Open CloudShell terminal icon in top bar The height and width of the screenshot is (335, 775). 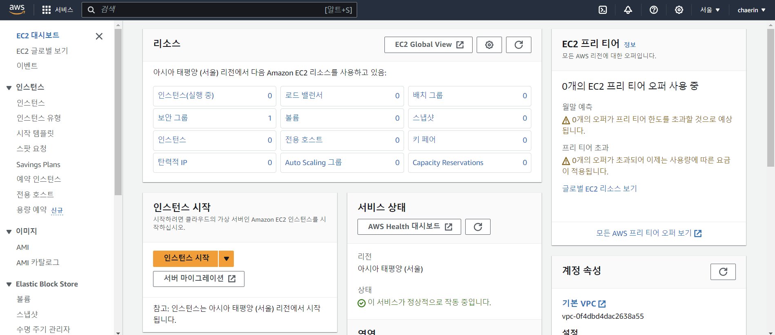point(603,10)
